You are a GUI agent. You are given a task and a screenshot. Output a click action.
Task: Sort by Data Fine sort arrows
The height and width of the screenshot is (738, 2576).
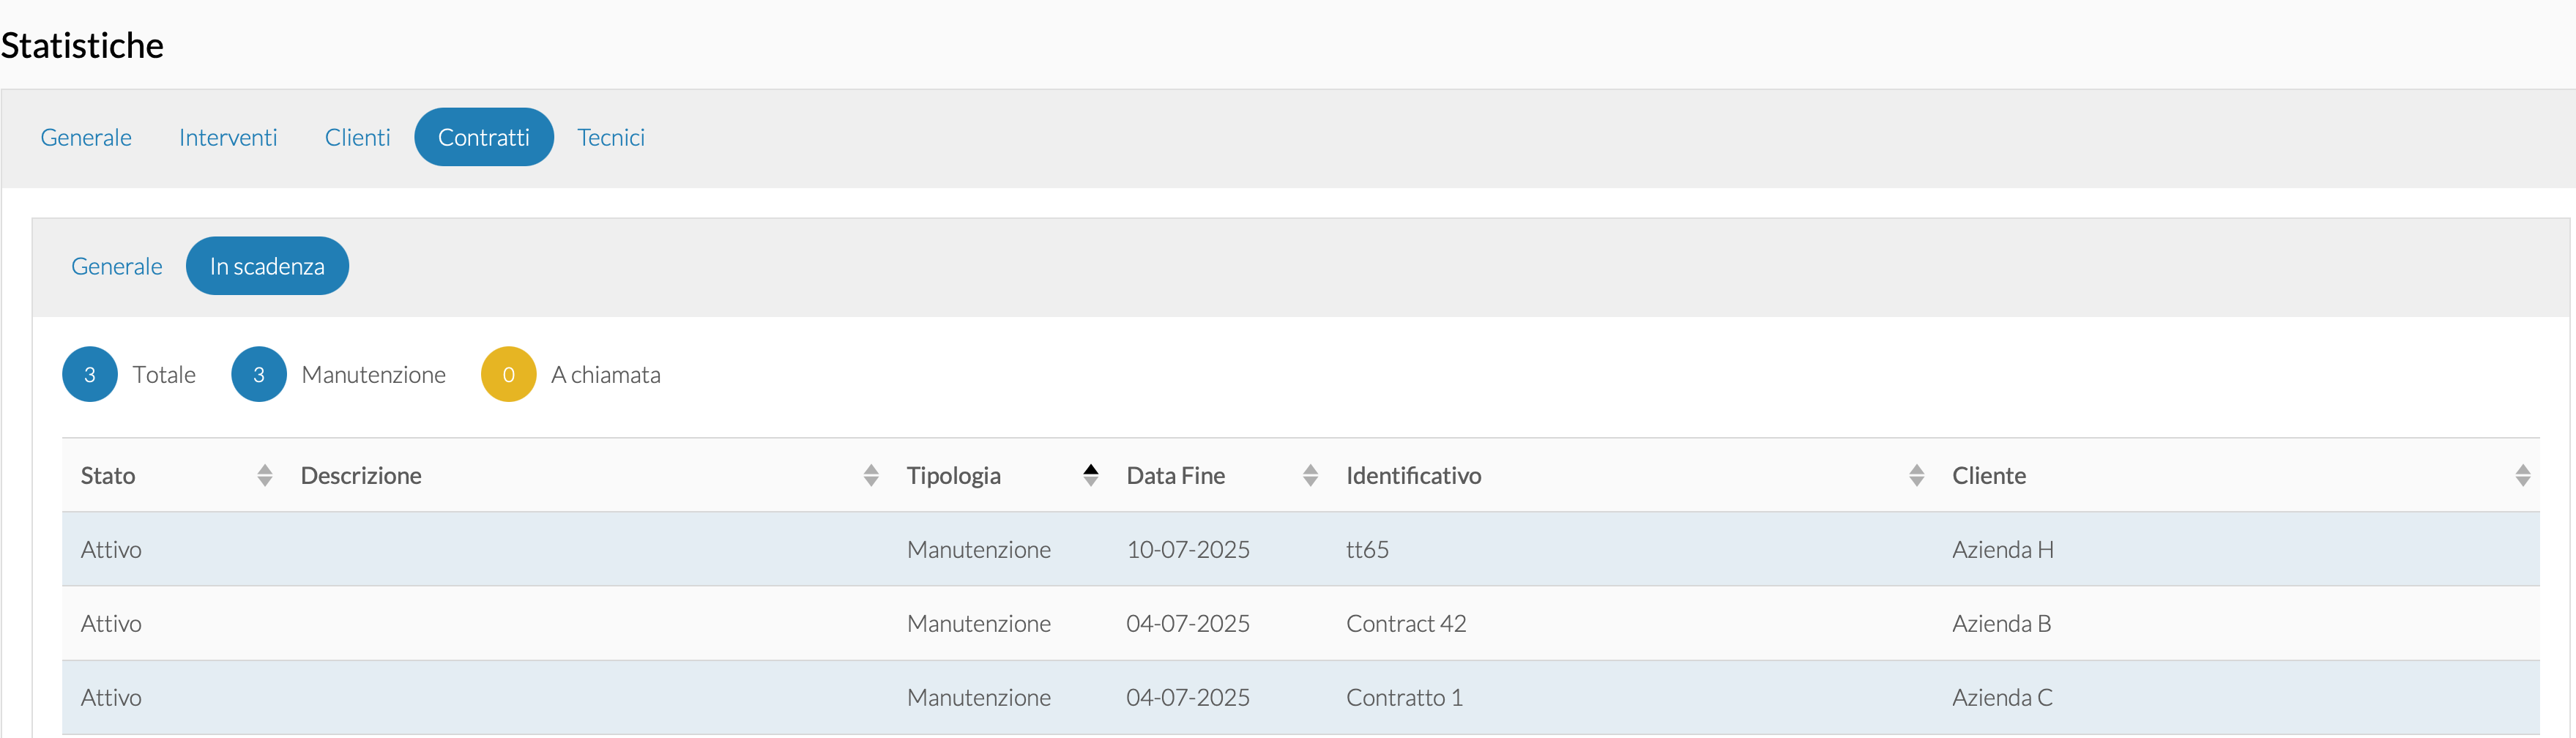coord(1310,475)
